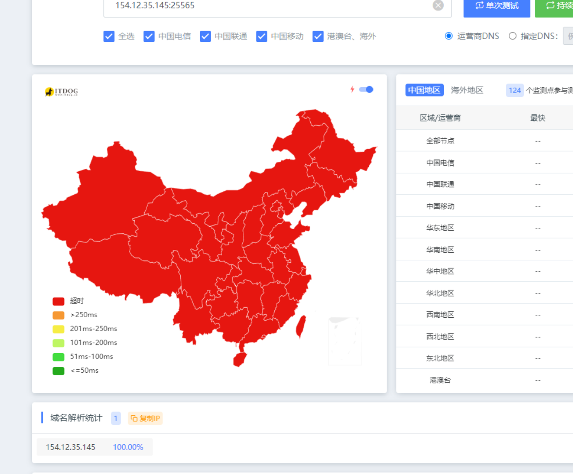
Task: Select the 中国地区 tab
Action: (424, 90)
